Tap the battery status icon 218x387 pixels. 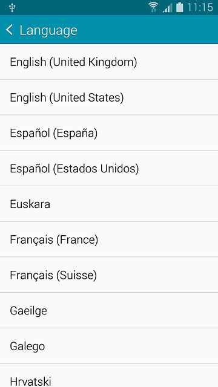[x=180, y=7]
